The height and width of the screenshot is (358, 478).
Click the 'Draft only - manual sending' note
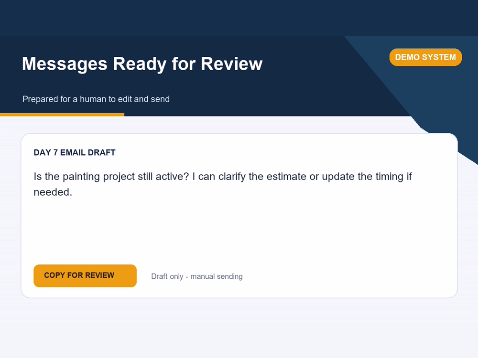(x=197, y=276)
